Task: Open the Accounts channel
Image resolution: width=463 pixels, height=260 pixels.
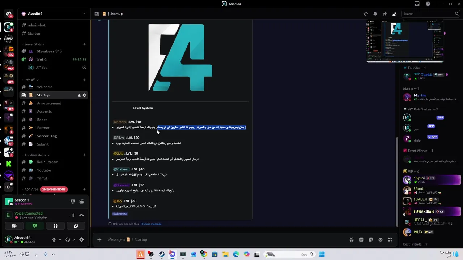Action: (x=54, y=111)
